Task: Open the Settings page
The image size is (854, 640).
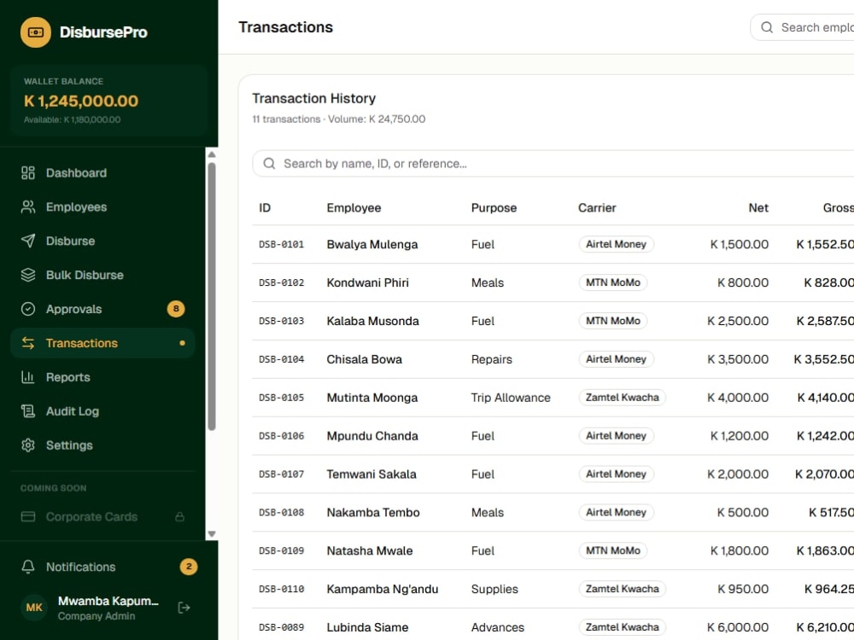Action: tap(102, 445)
